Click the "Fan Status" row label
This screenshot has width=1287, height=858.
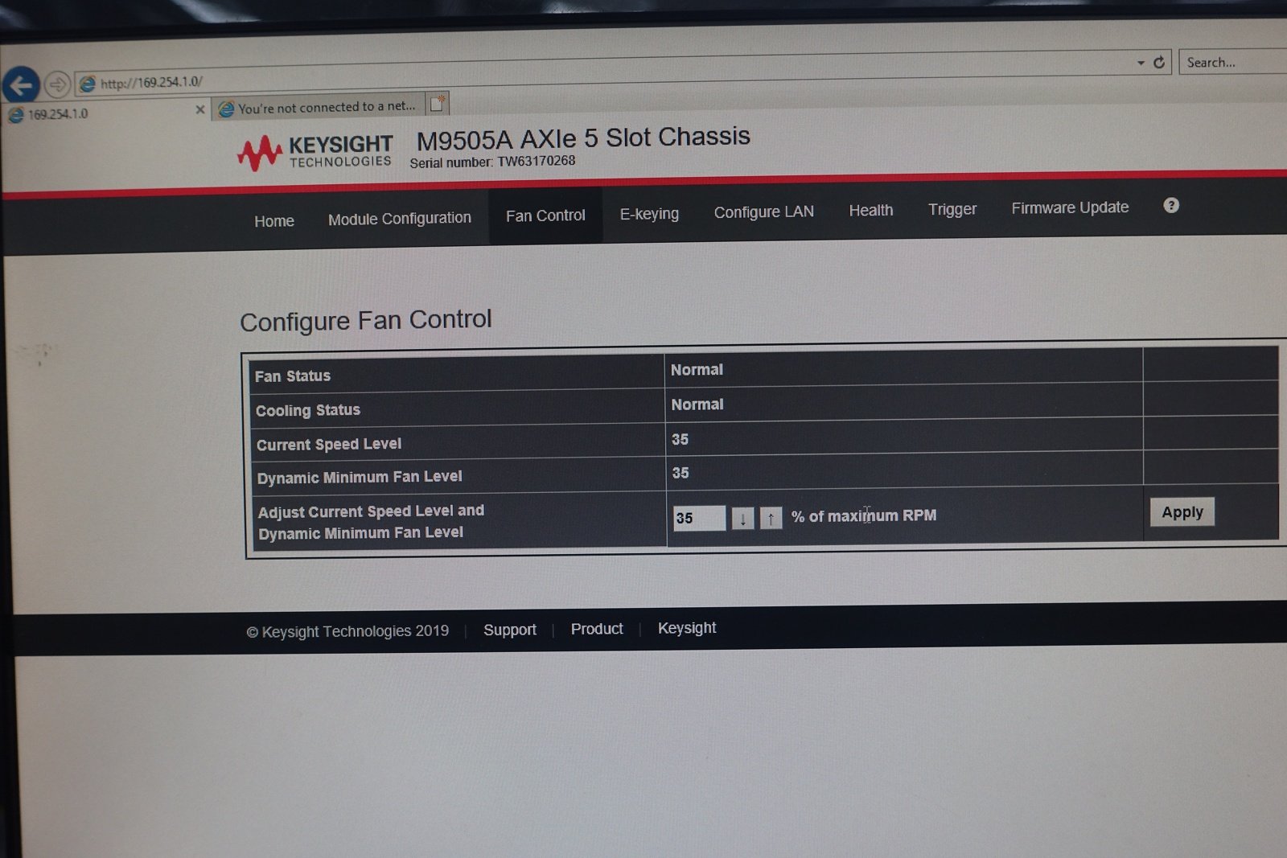tap(293, 376)
